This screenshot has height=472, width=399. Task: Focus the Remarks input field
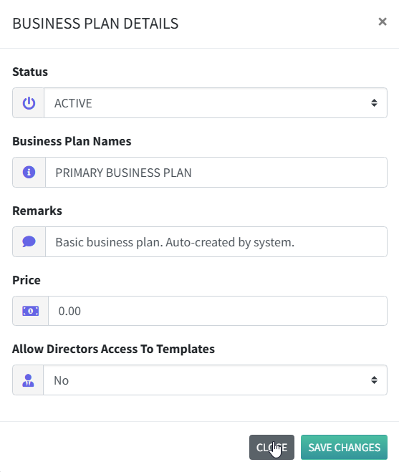[x=216, y=241]
